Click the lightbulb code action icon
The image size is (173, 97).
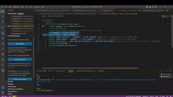click(x=43, y=26)
